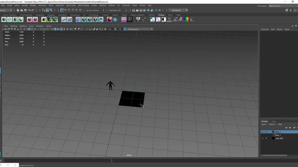Image resolution: width=298 pixels, height=167 pixels.
Task: Click the Save Scene icon
Action: click(x=25, y=10)
